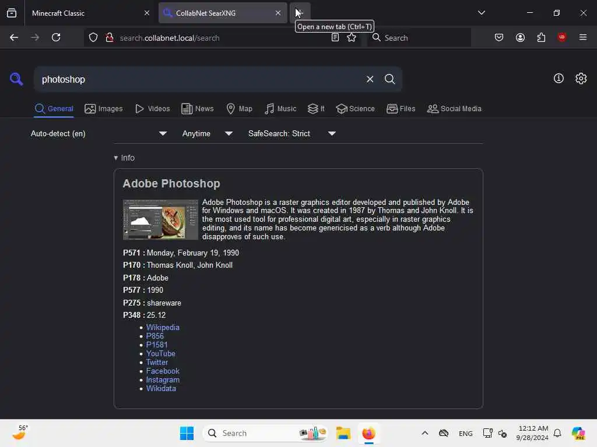
Task: Open the Facebook link
Action: click(x=163, y=371)
